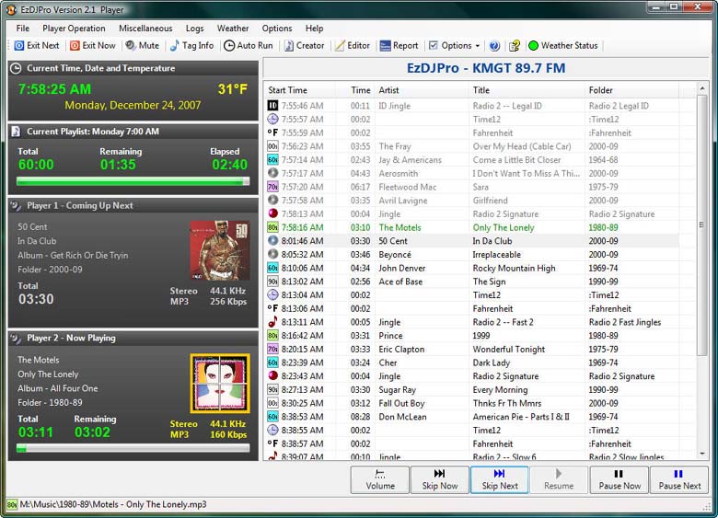Click the 80s icon beside Prince

(272, 336)
